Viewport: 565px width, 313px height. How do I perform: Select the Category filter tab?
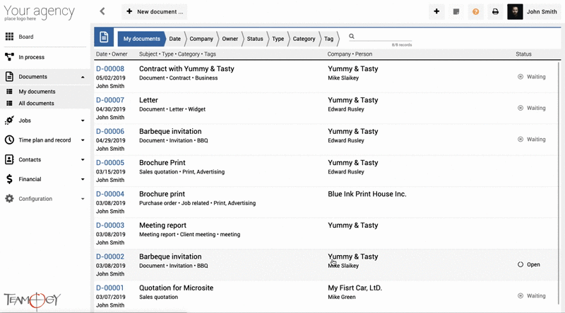coord(304,39)
